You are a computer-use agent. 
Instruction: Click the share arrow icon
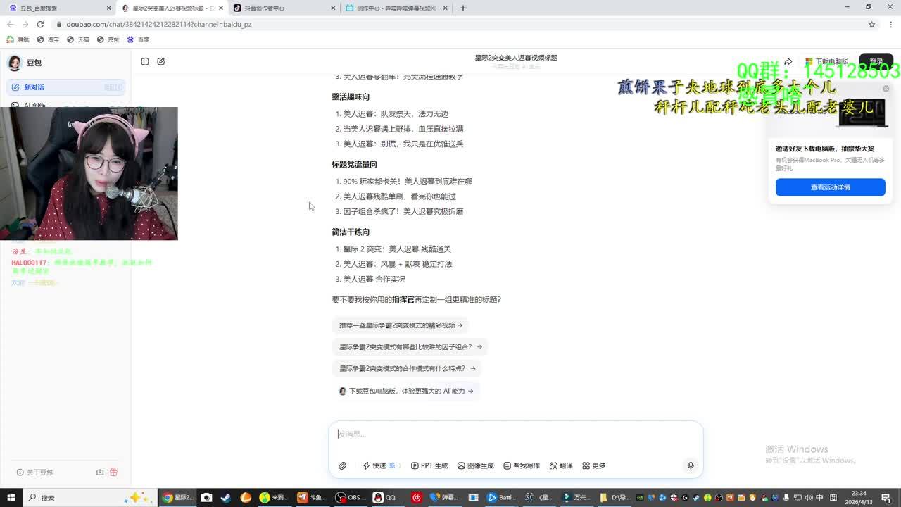tap(788, 62)
